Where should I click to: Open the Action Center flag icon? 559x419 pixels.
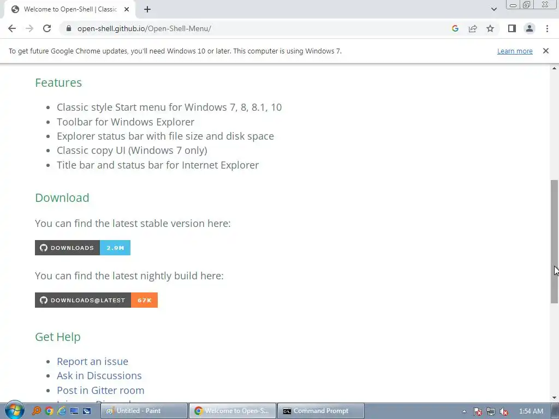[478, 411]
